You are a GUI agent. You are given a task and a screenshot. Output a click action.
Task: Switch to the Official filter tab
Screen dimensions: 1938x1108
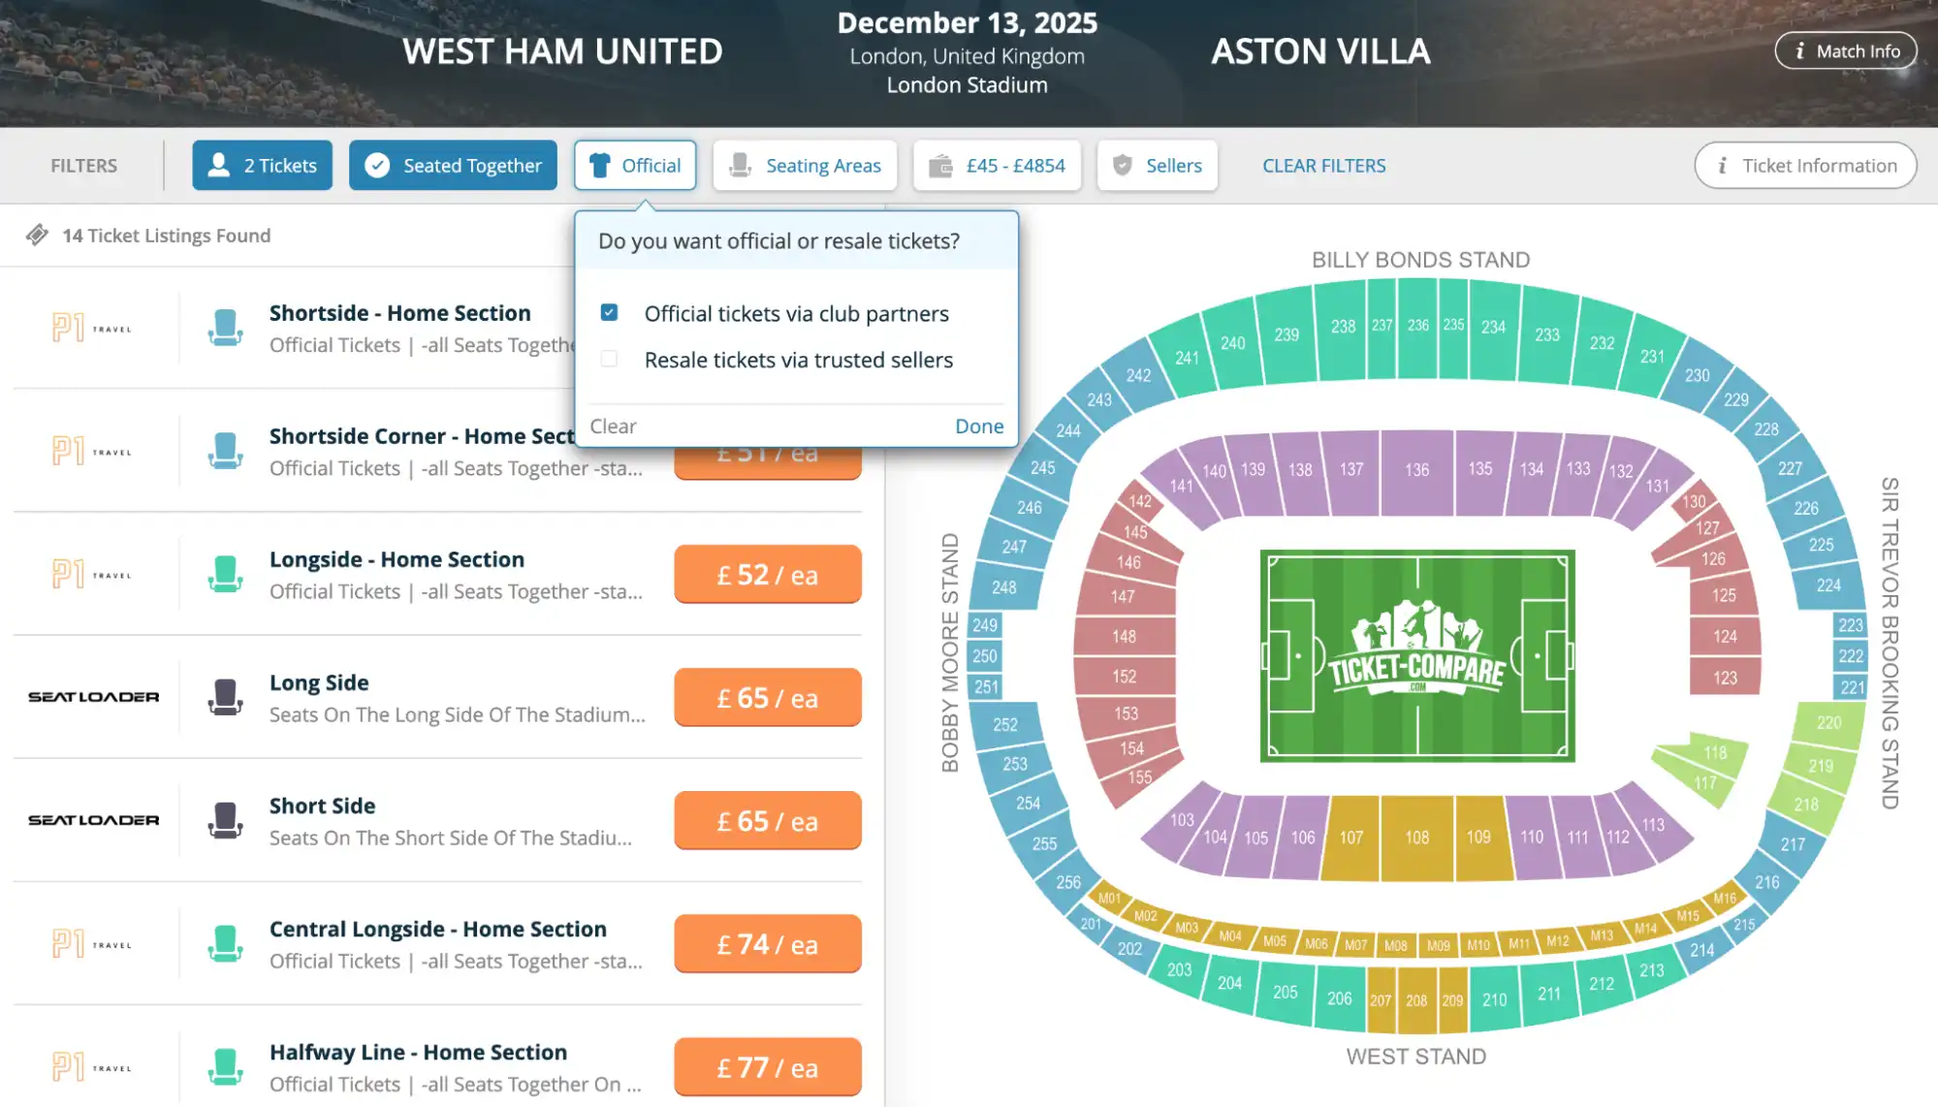635,165
